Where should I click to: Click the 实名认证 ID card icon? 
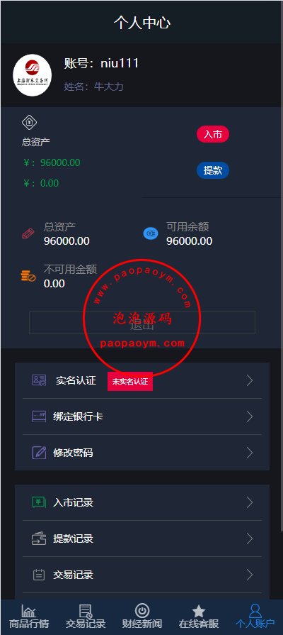click(x=39, y=380)
